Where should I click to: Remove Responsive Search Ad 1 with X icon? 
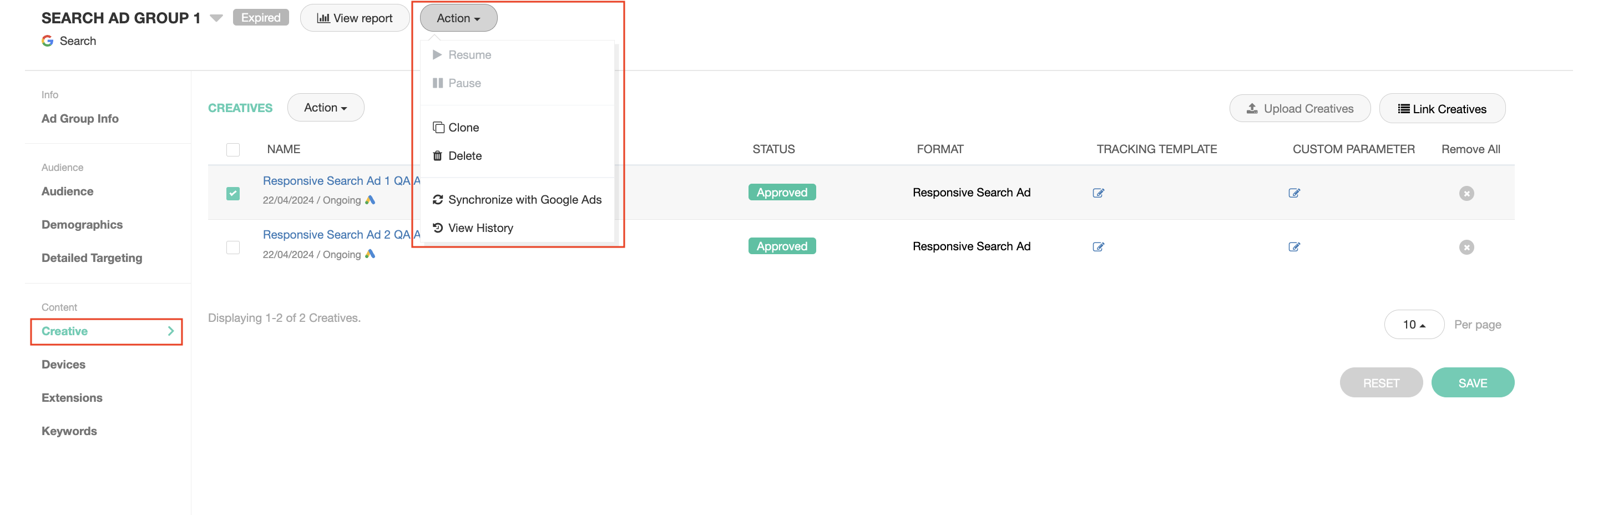click(x=1466, y=194)
